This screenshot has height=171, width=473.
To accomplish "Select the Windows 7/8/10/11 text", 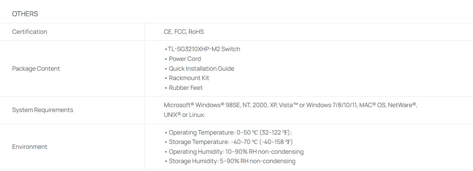I will (331, 105).
